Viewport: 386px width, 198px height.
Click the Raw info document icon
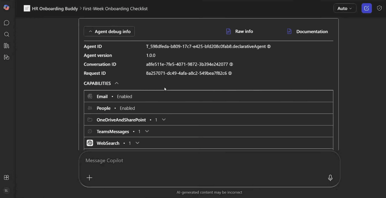pos(228,32)
